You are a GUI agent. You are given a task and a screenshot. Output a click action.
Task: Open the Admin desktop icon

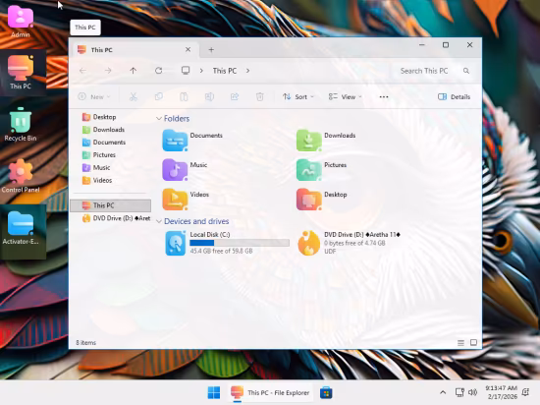pyautogui.click(x=21, y=22)
